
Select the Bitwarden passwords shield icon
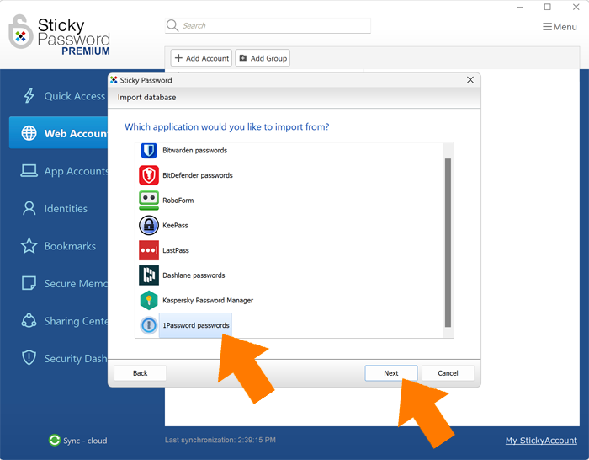point(149,151)
